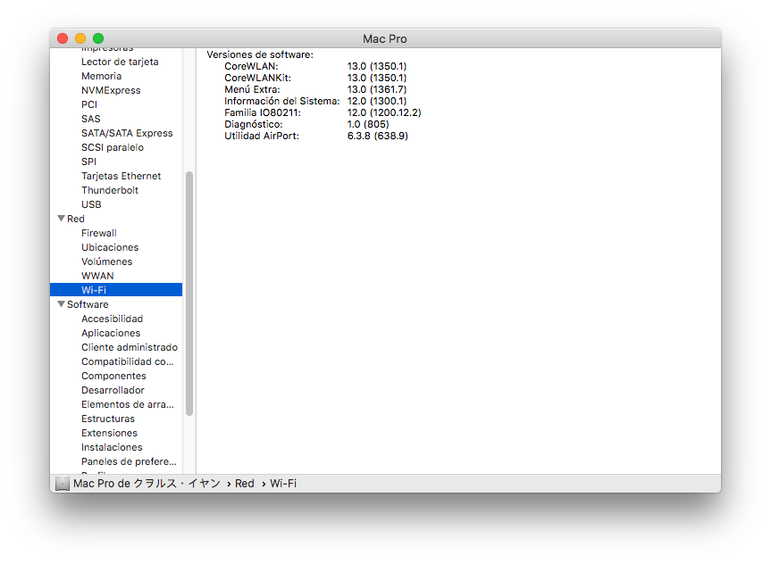Screen dimensions: 771x564
Task: Click the version value 12.0 (1200.12.2)
Action: tap(384, 112)
